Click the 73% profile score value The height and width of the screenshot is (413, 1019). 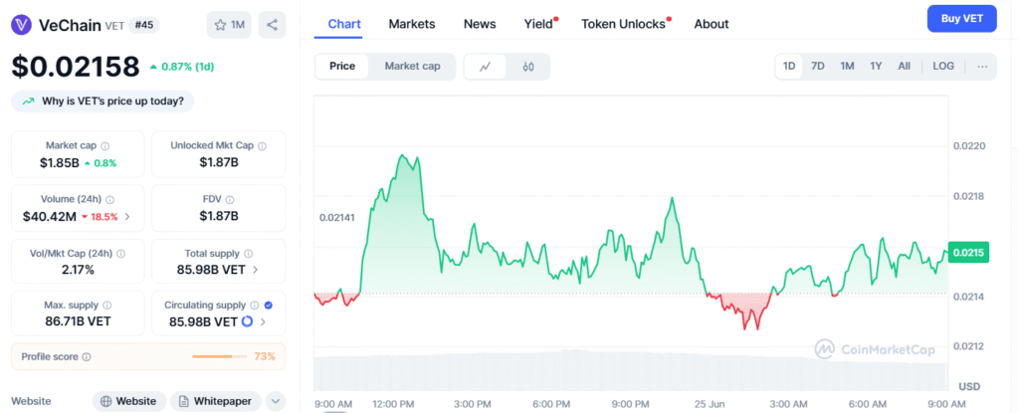pyautogui.click(x=265, y=356)
